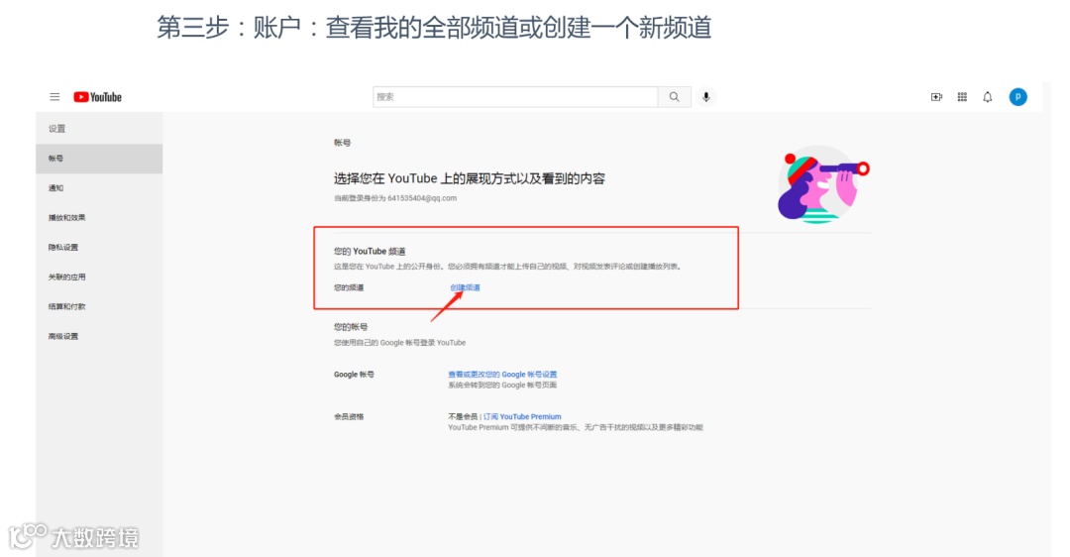Open 隐私设置 in the sidebar
The height and width of the screenshot is (557, 1070).
pos(99,247)
